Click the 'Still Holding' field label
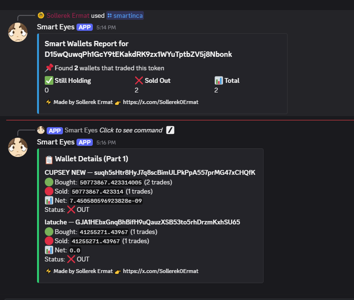The image size is (354, 300). pos(73,80)
